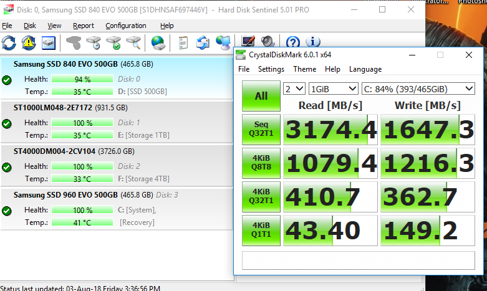Open the Settings menu in CrystalDiskMark
The height and width of the screenshot is (291, 487).
point(271,69)
